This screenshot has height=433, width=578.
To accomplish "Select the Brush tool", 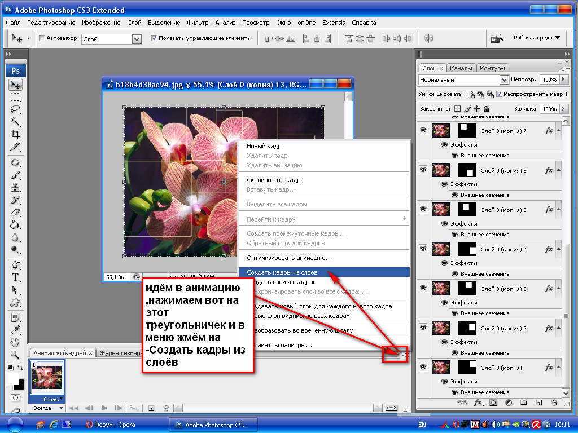I will [15, 175].
